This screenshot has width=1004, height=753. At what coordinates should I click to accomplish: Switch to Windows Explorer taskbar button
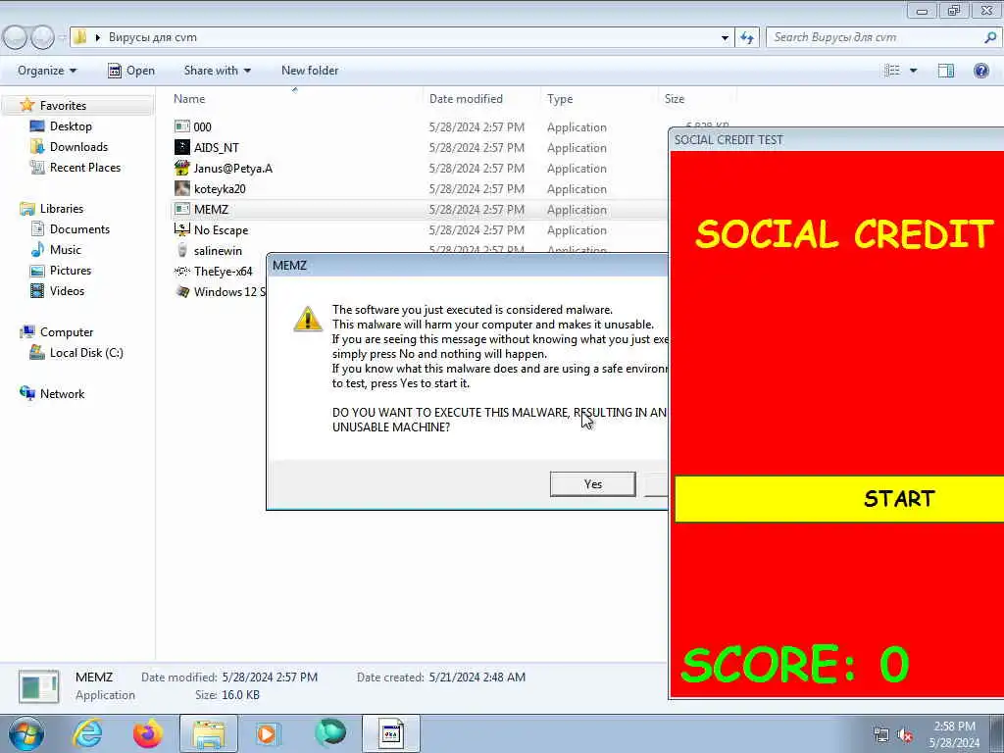209,733
